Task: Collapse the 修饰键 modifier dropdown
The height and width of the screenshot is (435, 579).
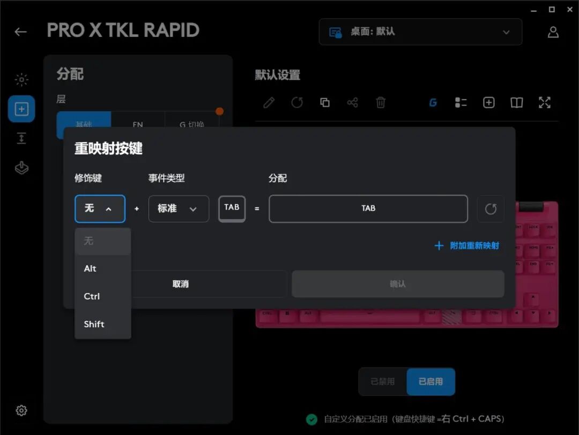Action: tap(100, 209)
